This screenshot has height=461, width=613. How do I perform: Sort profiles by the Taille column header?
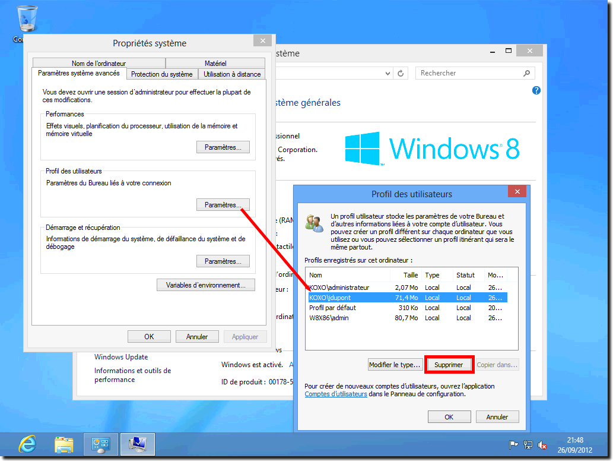(x=406, y=275)
